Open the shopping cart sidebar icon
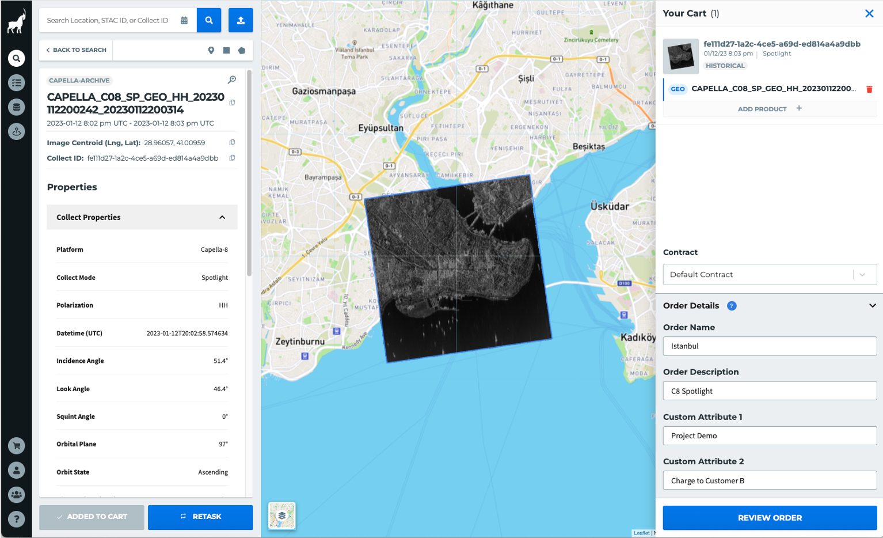This screenshot has height=538, width=883. pos(17,445)
